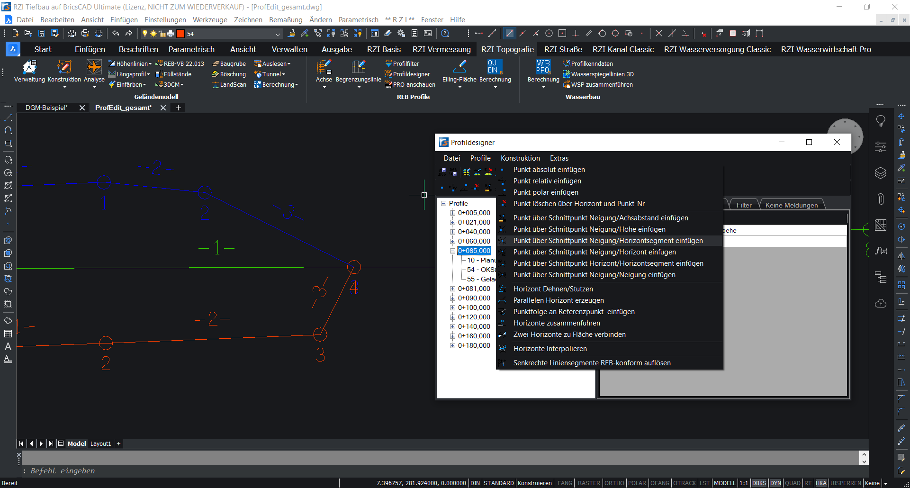
Task: Click the Profilkenndaten tool
Action: click(x=588, y=63)
